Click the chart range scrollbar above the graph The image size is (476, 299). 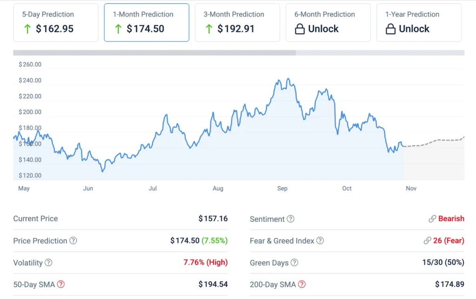click(154, 53)
